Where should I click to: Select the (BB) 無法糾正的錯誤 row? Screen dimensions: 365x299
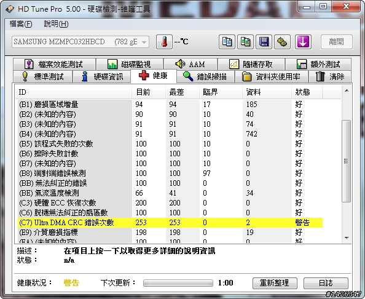pos(170,183)
